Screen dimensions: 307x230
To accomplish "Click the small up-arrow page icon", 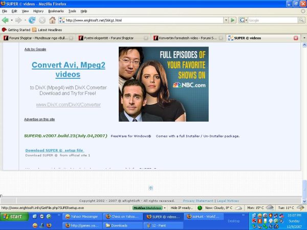I will coord(150,188).
